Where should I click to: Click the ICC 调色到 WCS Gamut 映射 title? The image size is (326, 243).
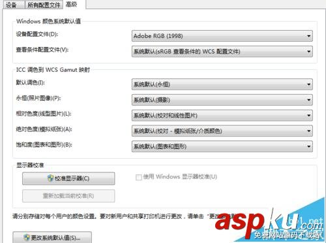tap(53, 70)
